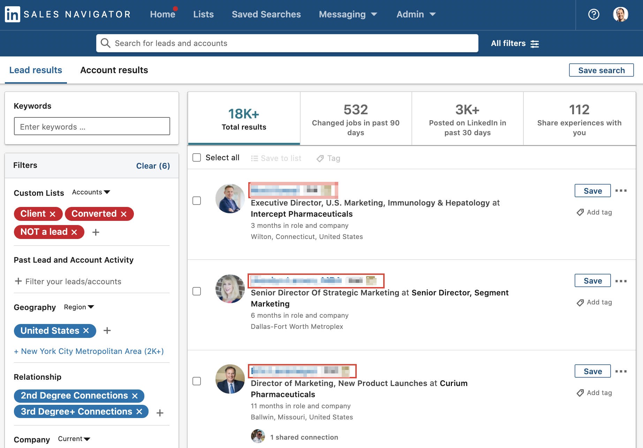The height and width of the screenshot is (448, 643).
Task: Expand the Custom Lists Accounts dropdown
Action: [91, 192]
